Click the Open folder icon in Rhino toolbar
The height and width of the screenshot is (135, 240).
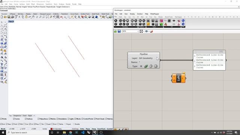point(5,17)
